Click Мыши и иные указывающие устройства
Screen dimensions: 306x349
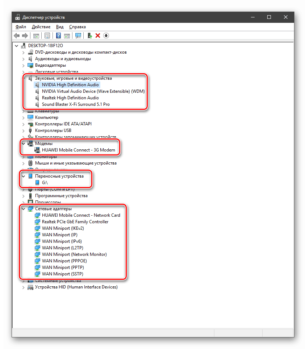click(76, 163)
